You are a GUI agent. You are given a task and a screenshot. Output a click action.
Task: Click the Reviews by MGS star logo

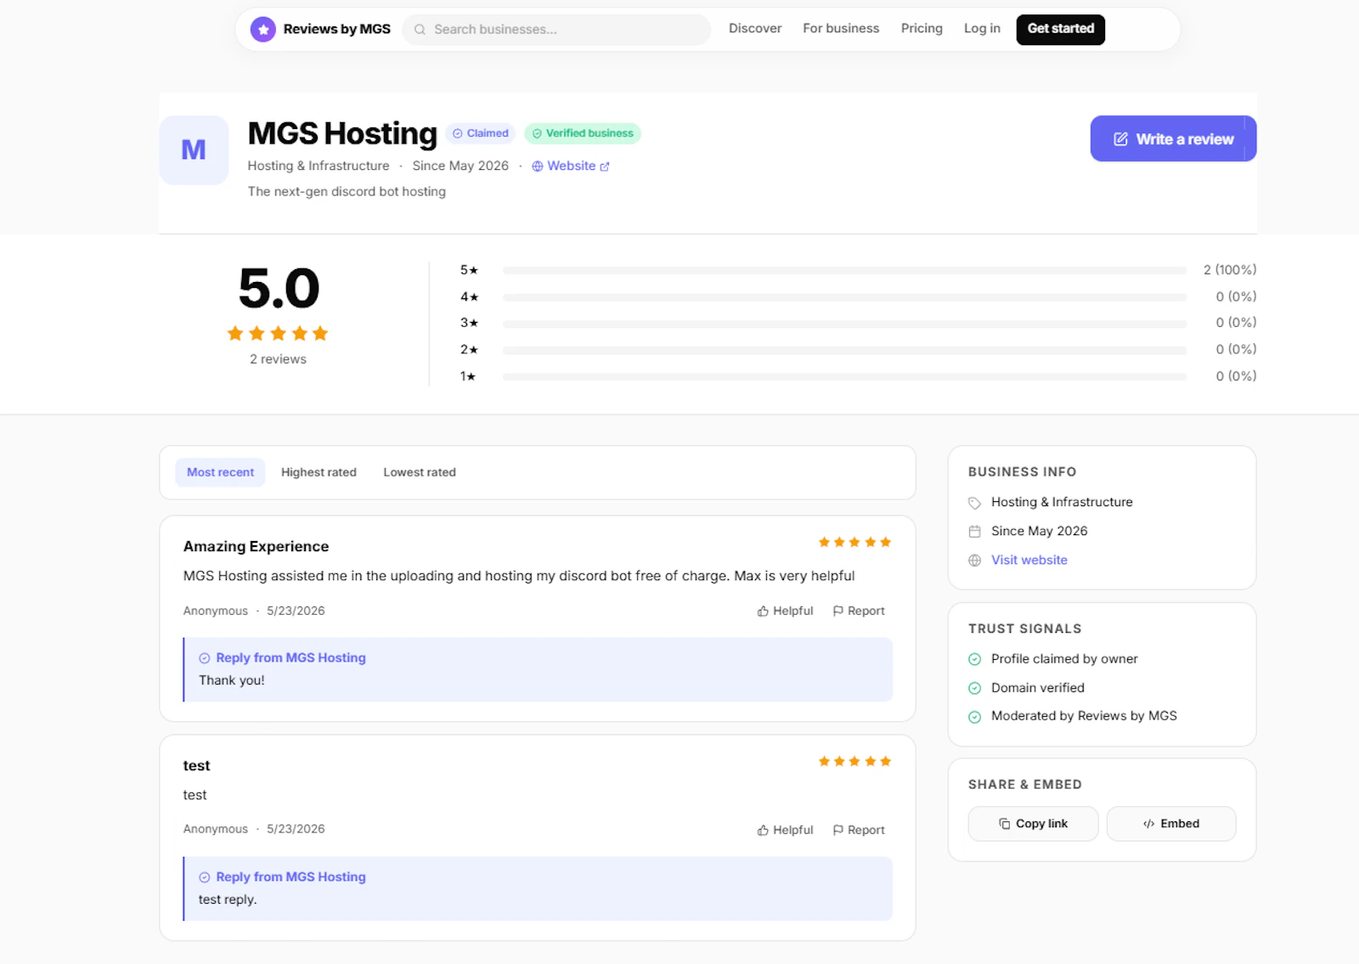point(263,29)
